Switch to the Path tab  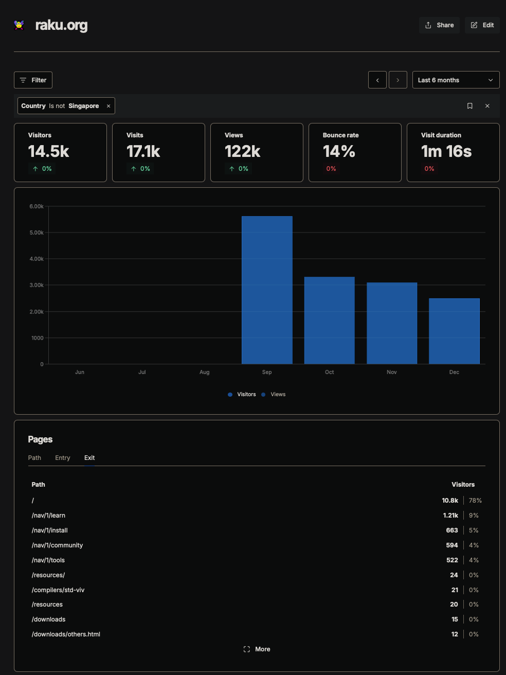click(34, 458)
